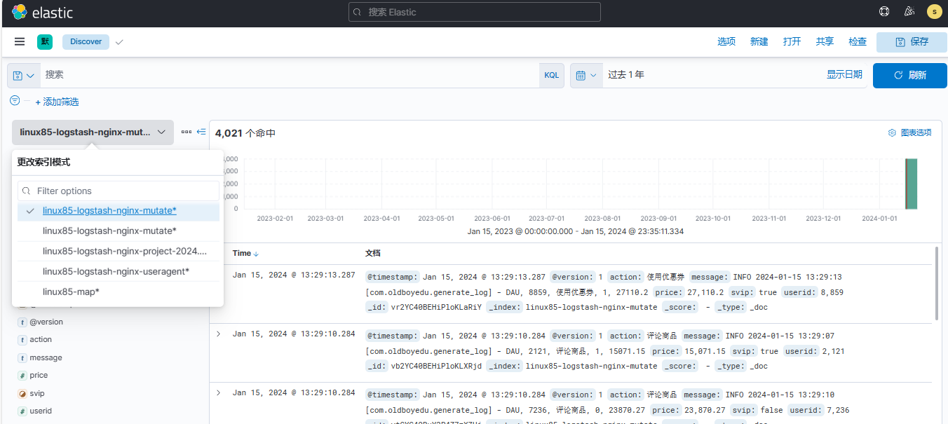Toggle the KQL query language switch
Screen dimensions: 948x424
(x=552, y=76)
